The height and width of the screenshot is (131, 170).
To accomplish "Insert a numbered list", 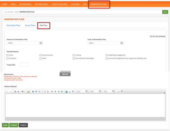I will tap(45, 92).
